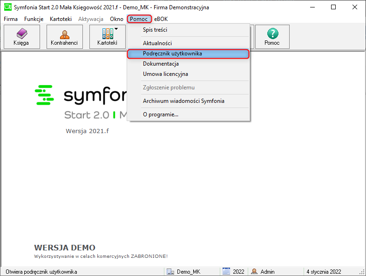Click status text Otwiera podręcznik użytkownika
Screen dimensions: 366x276
point(41,272)
